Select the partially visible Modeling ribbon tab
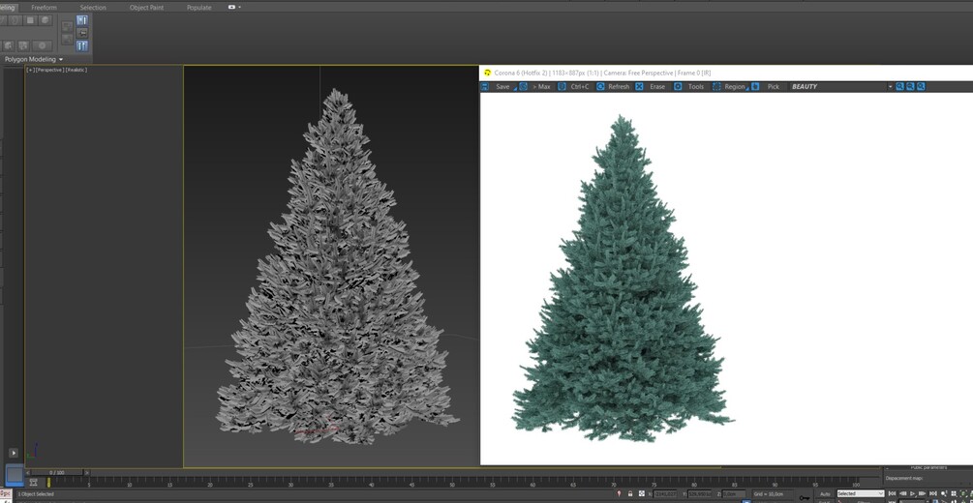The width and height of the screenshot is (973, 503). click(x=8, y=8)
